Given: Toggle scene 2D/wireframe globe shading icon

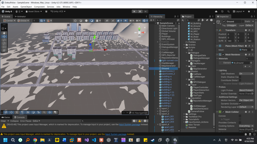Looking at the screenshot, I should (75, 20).
